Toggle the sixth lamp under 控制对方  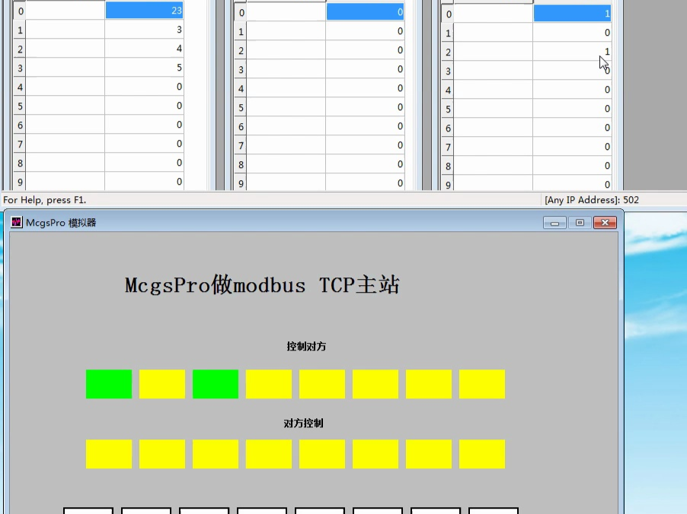tap(375, 384)
